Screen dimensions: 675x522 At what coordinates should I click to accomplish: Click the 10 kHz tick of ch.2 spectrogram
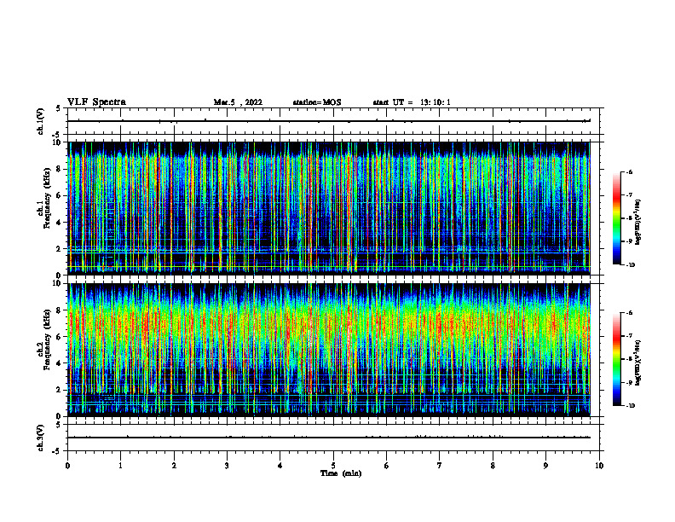[58, 283]
